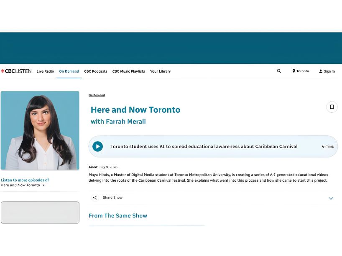Click the On Demand breadcrumb link
The height and width of the screenshot is (256, 342).
click(x=97, y=95)
